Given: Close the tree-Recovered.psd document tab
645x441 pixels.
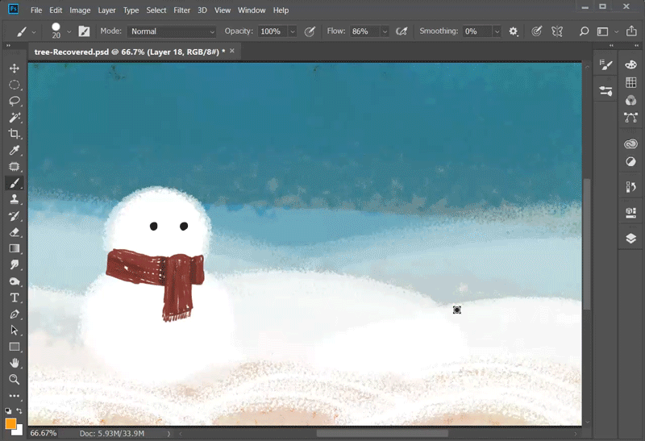Looking at the screenshot, I should pyautogui.click(x=233, y=51).
